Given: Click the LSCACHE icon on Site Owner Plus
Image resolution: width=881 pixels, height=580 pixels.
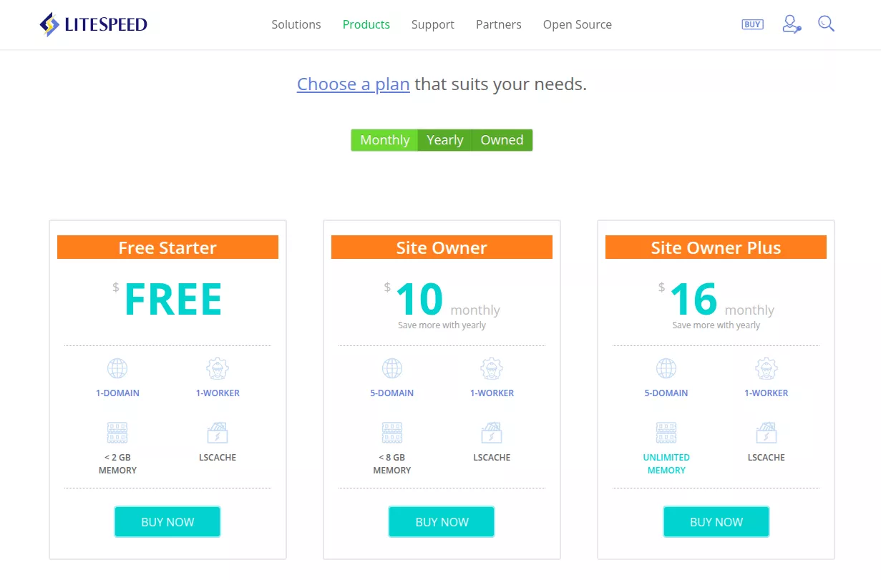Looking at the screenshot, I should pyautogui.click(x=766, y=432).
